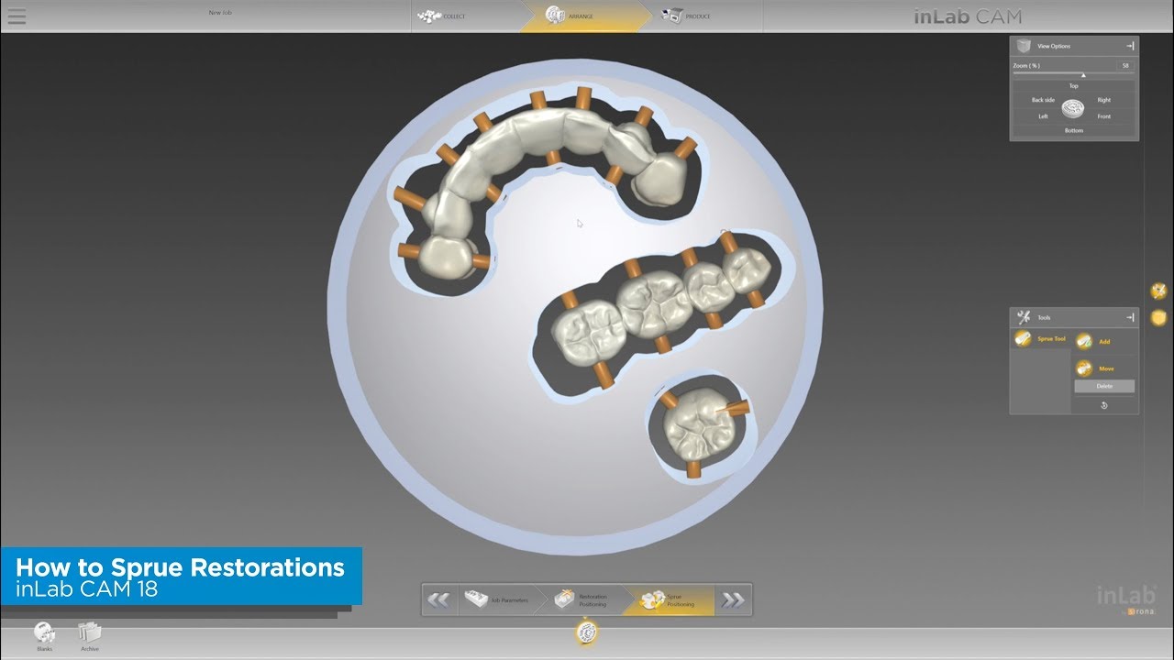The height and width of the screenshot is (660, 1174).
Task: Open the hamburger main menu
Action: (17, 16)
